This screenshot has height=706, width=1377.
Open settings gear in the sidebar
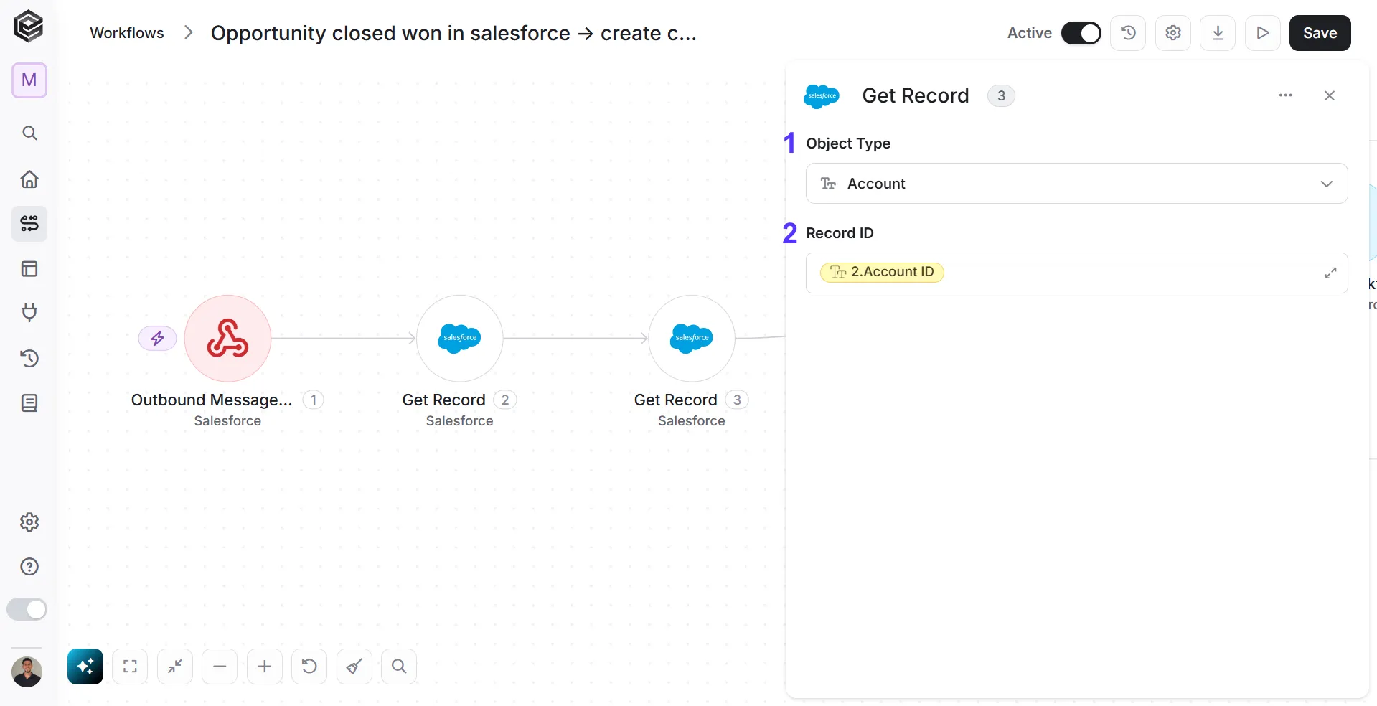tap(29, 522)
